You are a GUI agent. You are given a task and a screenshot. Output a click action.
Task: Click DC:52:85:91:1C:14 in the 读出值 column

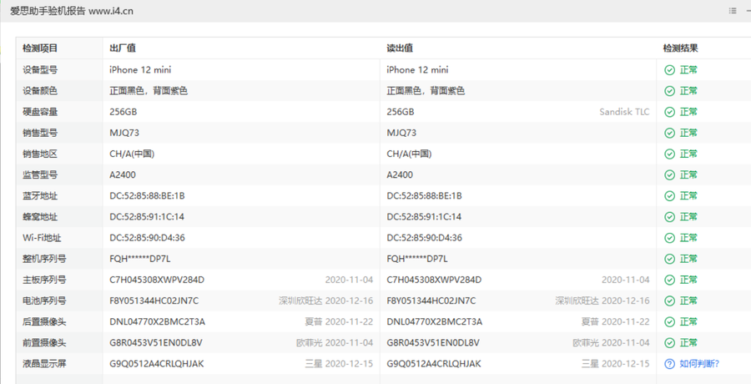pyautogui.click(x=425, y=217)
